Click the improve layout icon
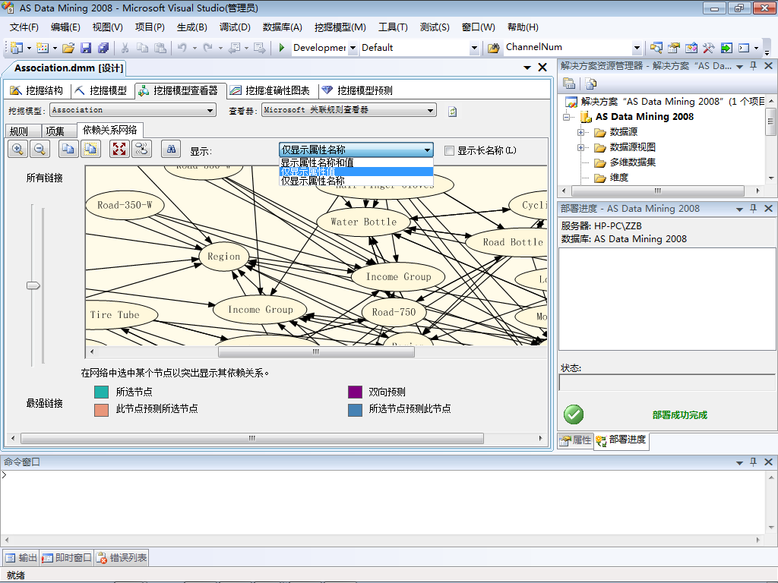The width and height of the screenshot is (778, 583). pyautogui.click(x=141, y=150)
